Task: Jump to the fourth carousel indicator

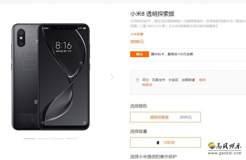Action: click(72, 138)
